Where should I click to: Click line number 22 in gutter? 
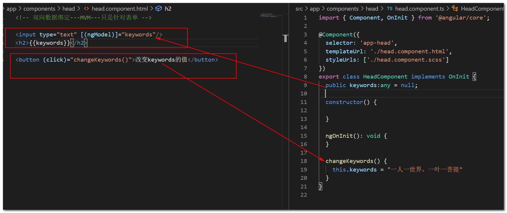point(304,195)
